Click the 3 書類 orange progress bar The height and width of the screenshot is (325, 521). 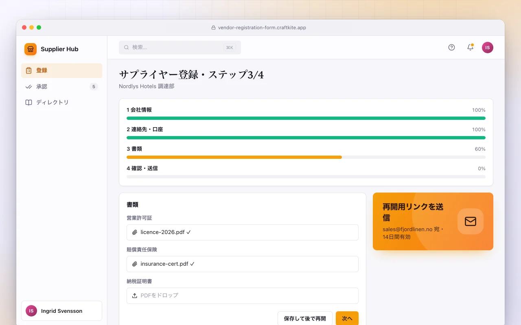[x=234, y=157]
